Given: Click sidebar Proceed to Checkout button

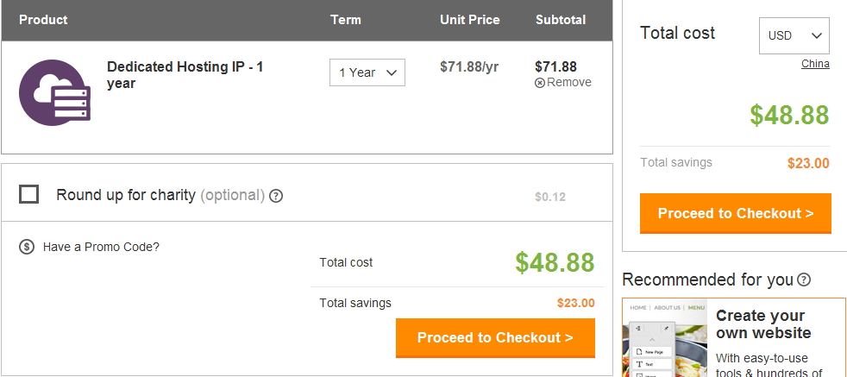Looking at the screenshot, I should coord(736,213).
